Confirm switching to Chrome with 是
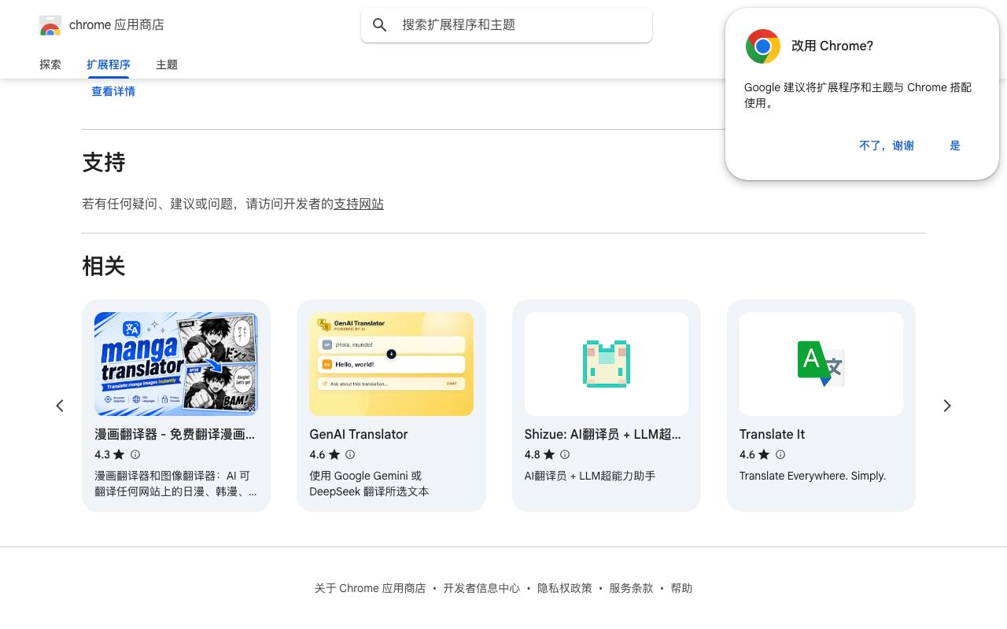 point(955,145)
